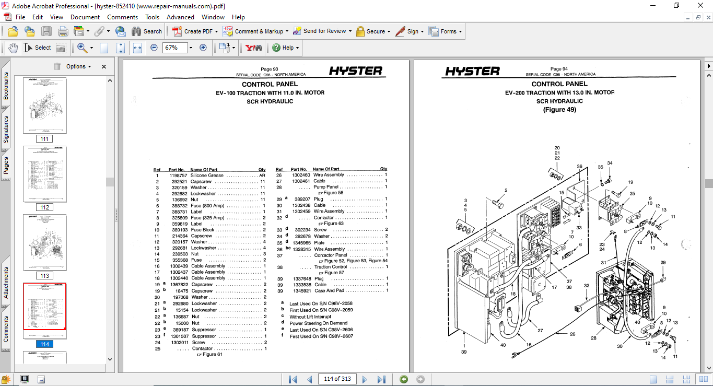Open the zoom percentage dropdown
Screen dimensions: 713x386
191,48
